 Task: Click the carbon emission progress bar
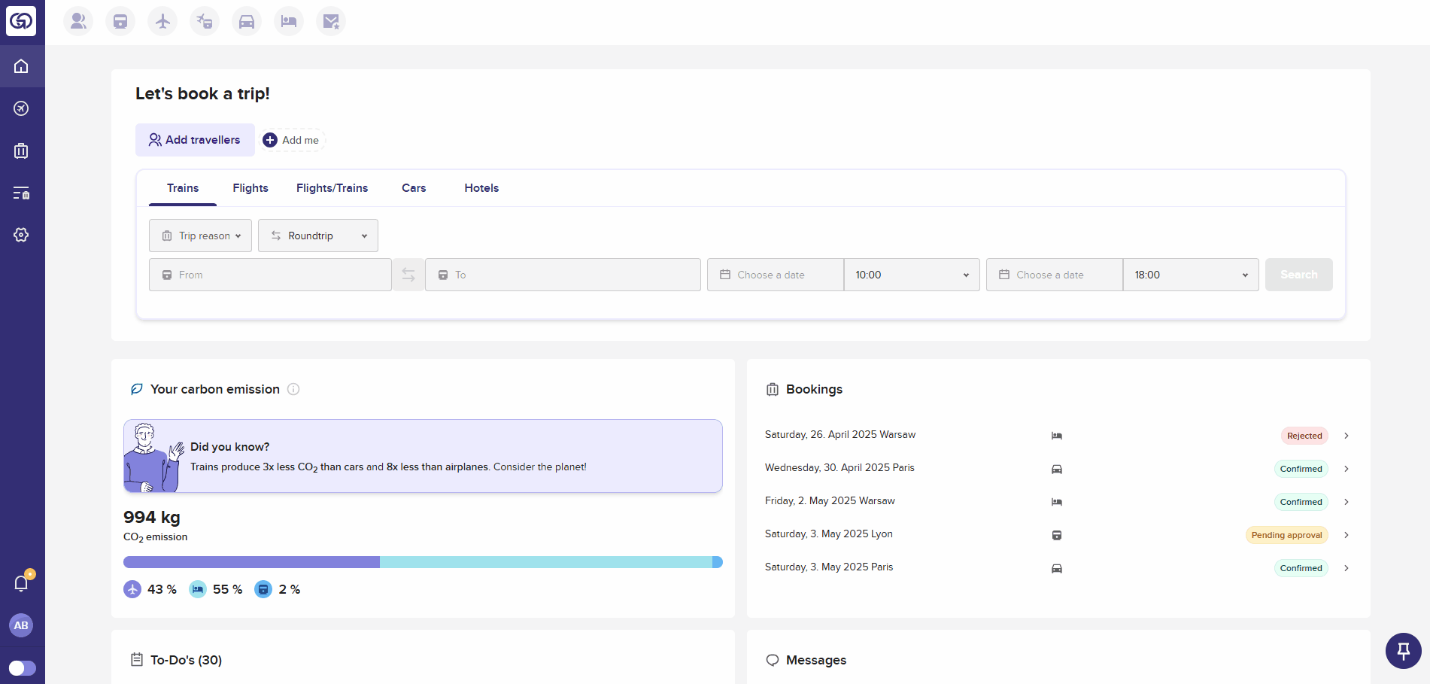click(423, 562)
